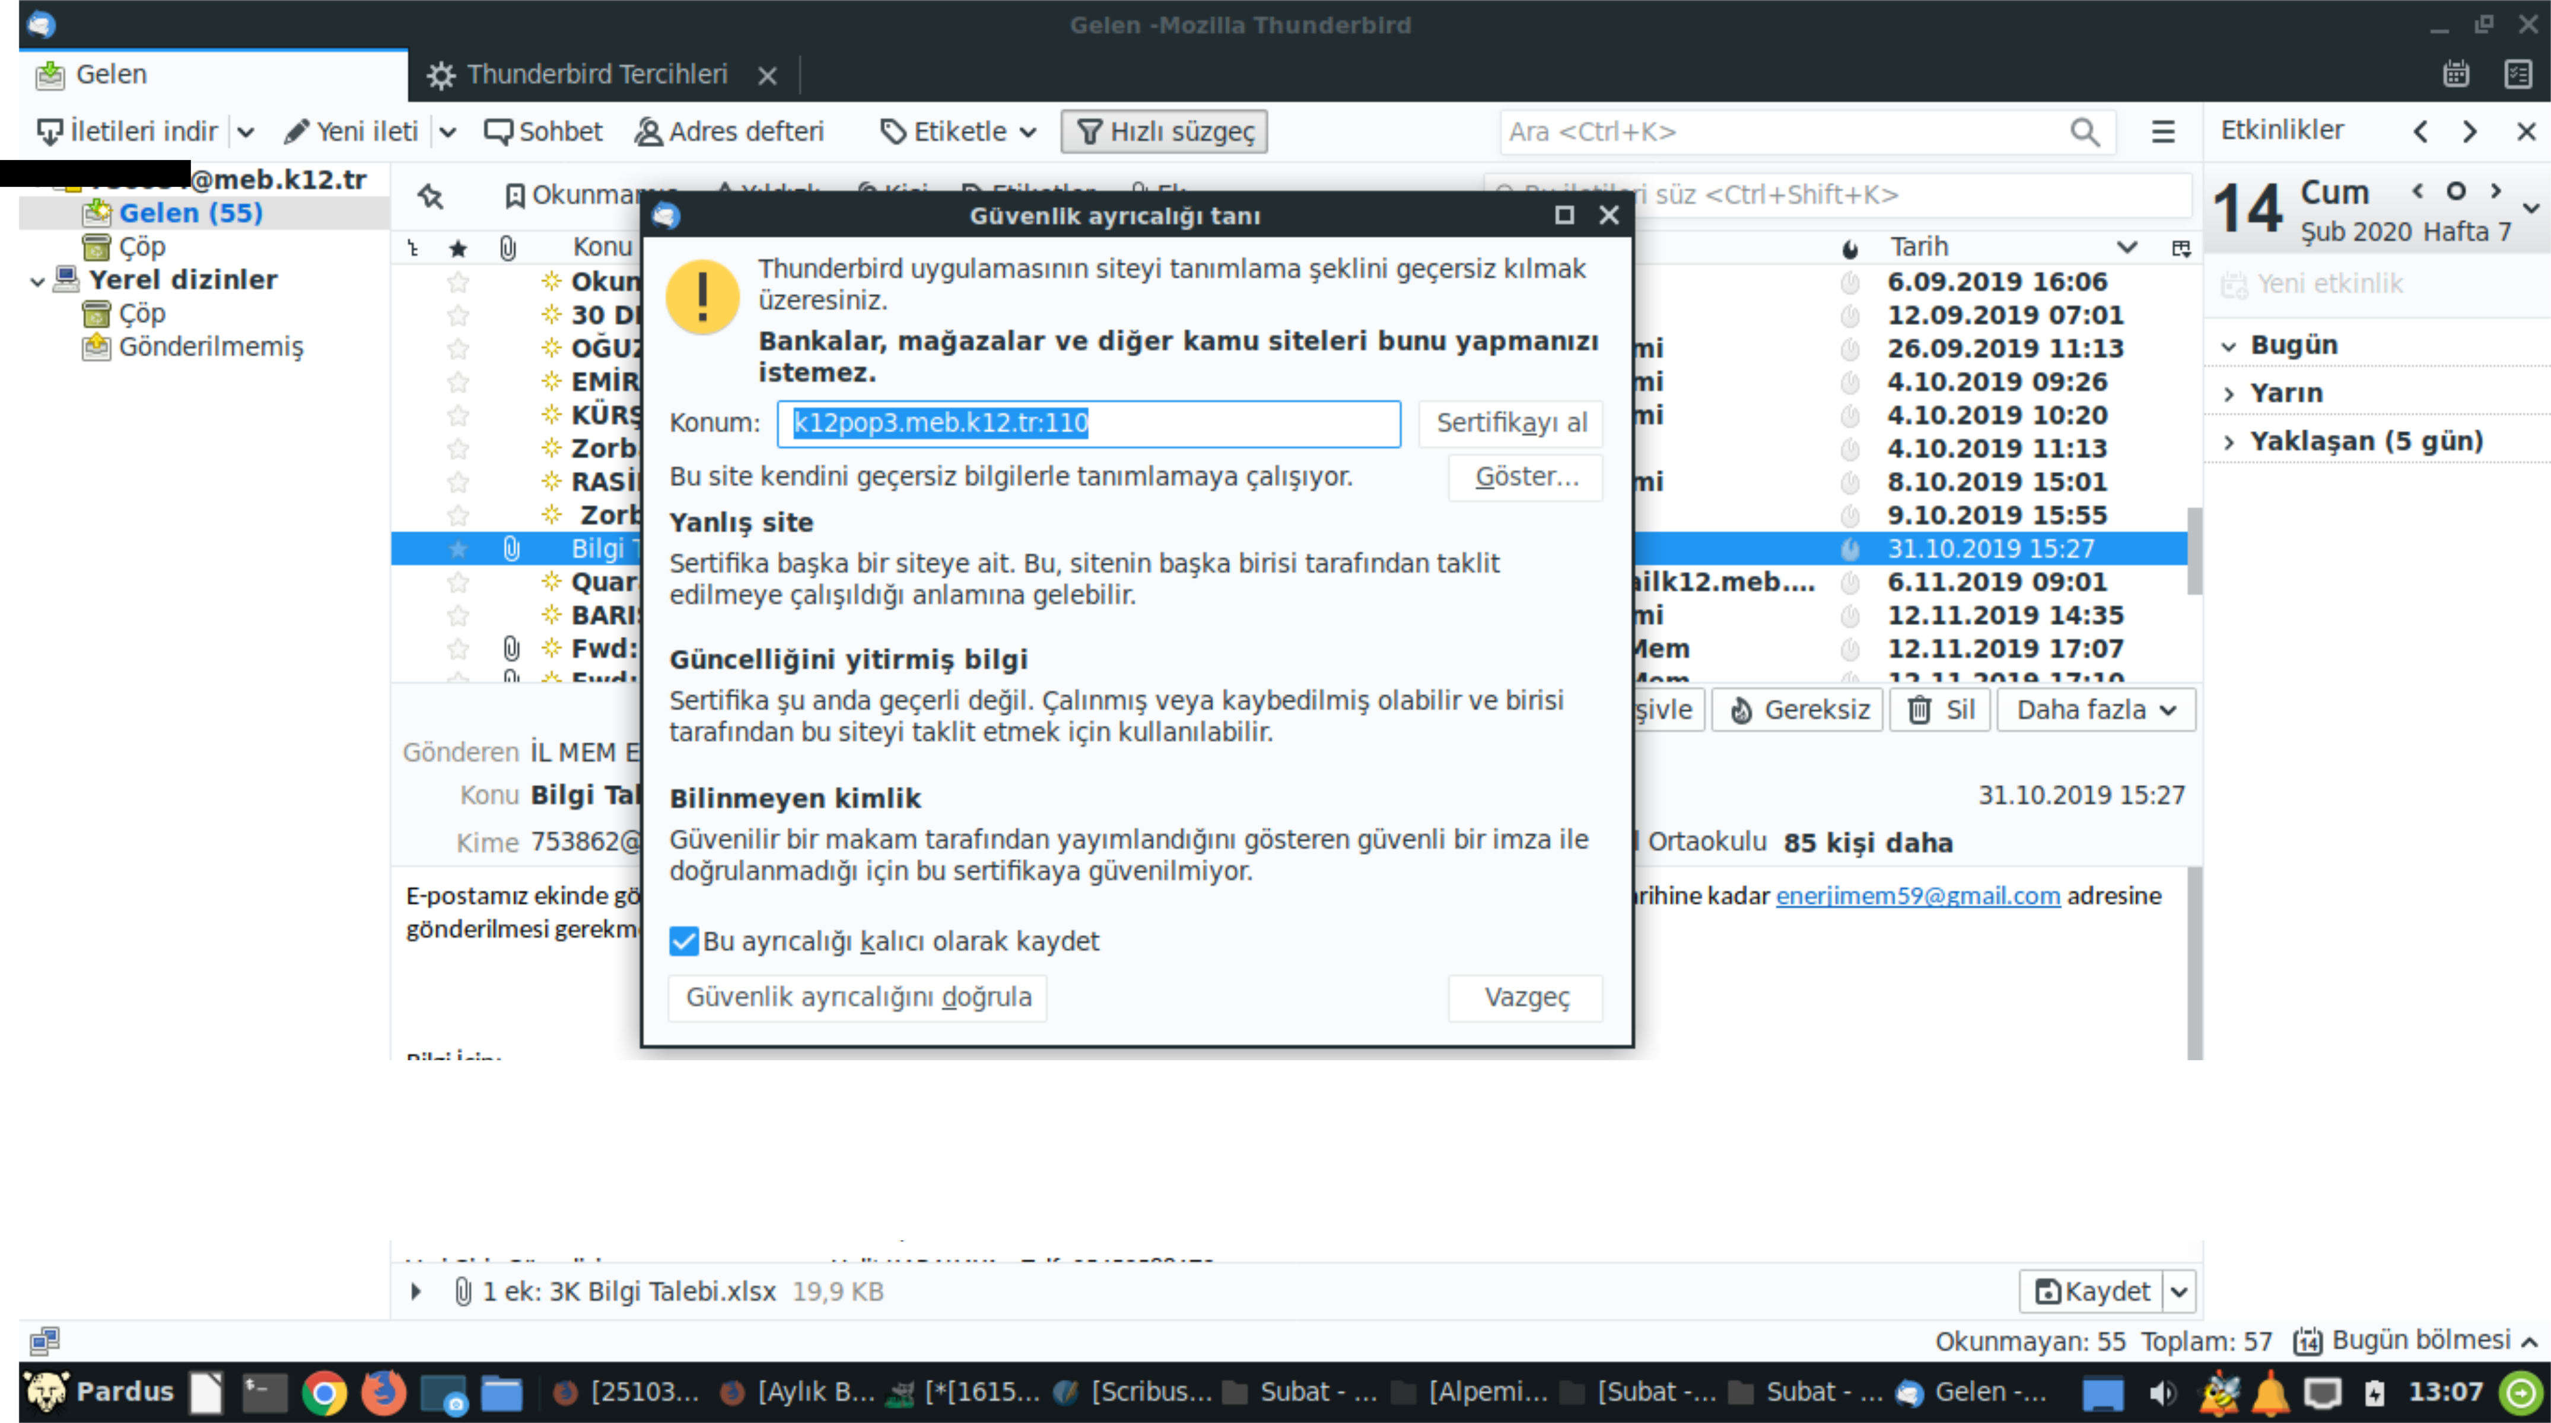Viewport: 2551px width, 1423px height.
Task: Click the Sertifikayı al button
Action: tap(1510, 423)
